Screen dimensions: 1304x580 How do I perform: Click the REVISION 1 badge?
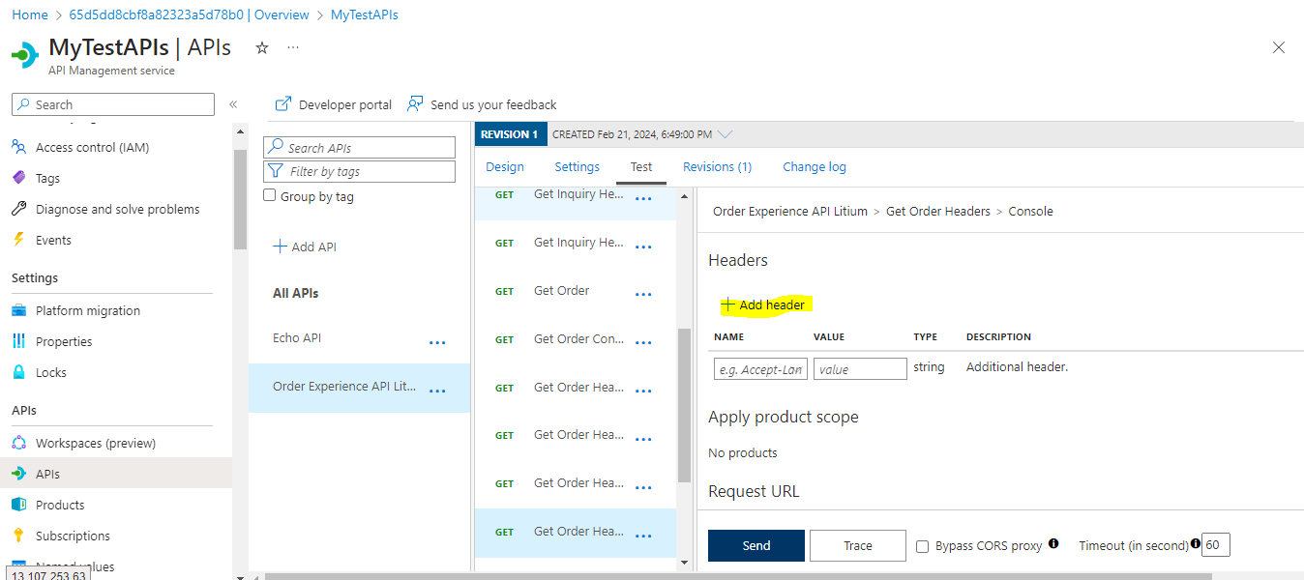coord(511,134)
